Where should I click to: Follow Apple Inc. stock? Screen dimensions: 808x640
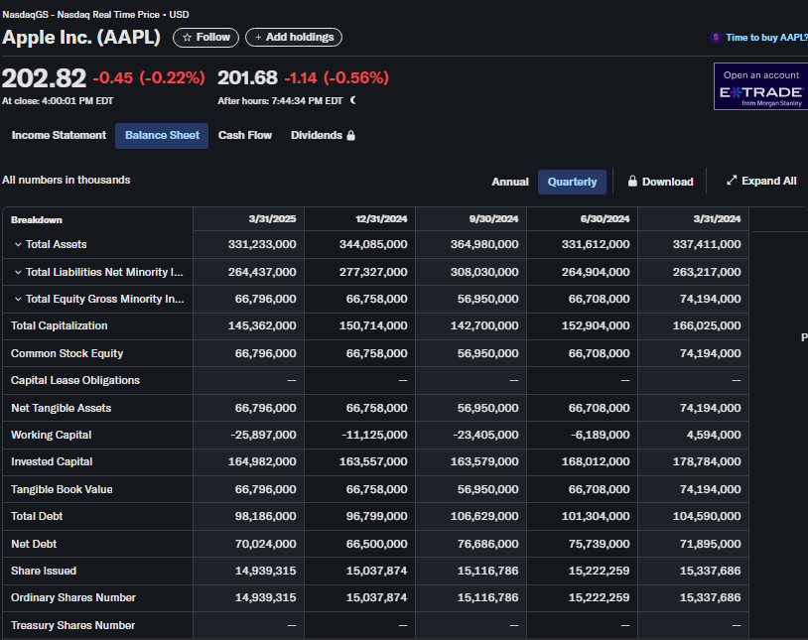206,38
